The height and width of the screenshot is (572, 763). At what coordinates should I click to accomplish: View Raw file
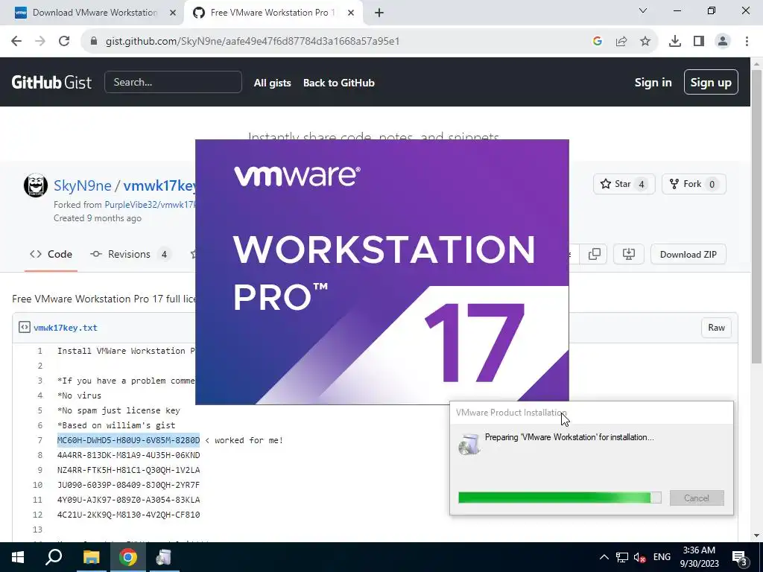pyautogui.click(x=716, y=328)
